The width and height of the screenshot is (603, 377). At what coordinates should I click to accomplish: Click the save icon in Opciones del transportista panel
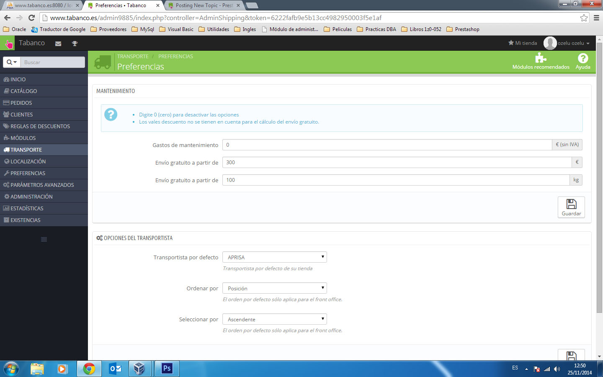pyautogui.click(x=571, y=355)
